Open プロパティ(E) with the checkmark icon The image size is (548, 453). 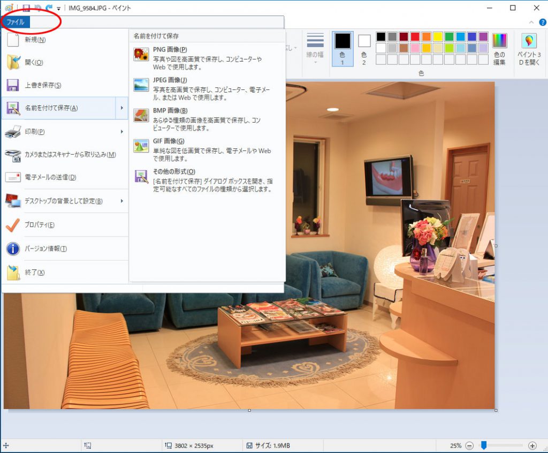tap(65, 225)
